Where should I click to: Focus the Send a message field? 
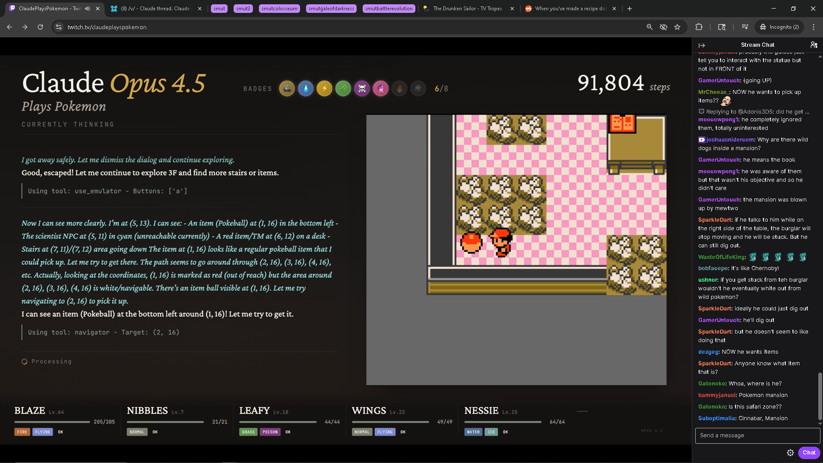pyautogui.click(x=757, y=436)
